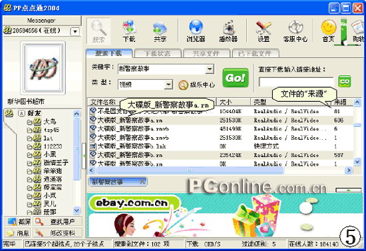
Task: Click the 娱乐中心 icon link
Action: tap(196, 85)
